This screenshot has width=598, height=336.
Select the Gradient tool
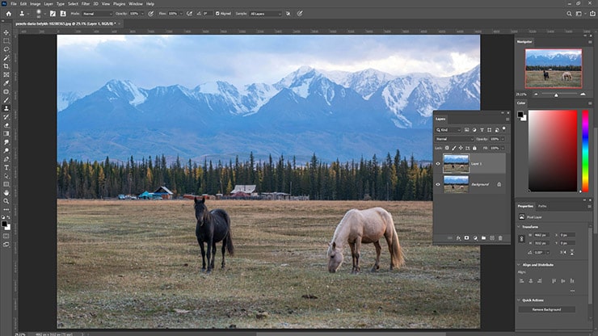[6, 133]
